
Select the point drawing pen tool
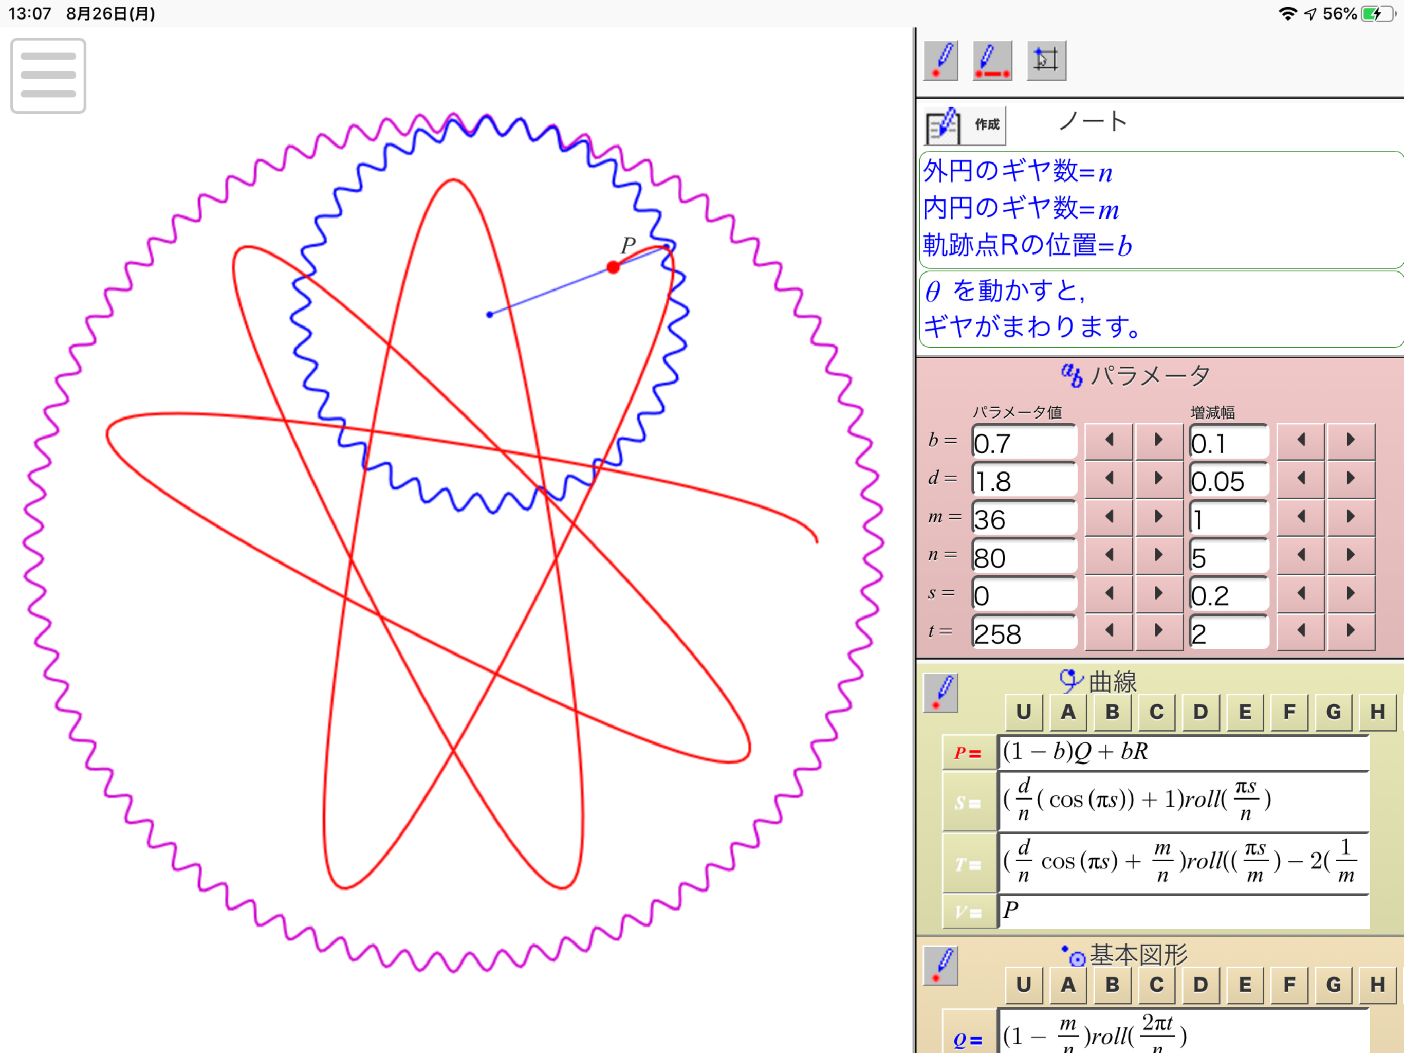[x=941, y=61]
